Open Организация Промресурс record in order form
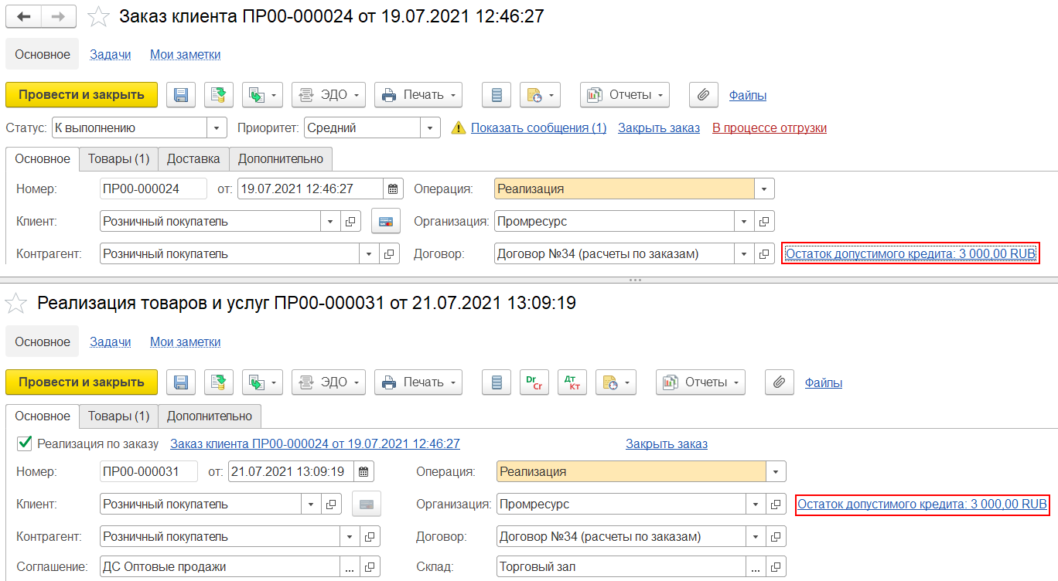The width and height of the screenshot is (1058, 581). tap(764, 222)
